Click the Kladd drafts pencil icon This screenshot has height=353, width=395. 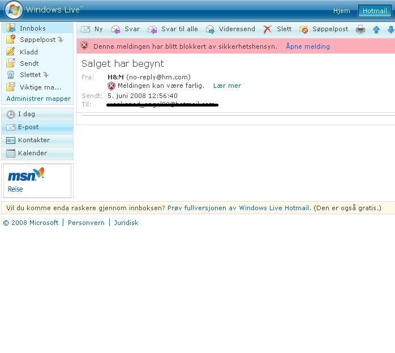tap(11, 52)
